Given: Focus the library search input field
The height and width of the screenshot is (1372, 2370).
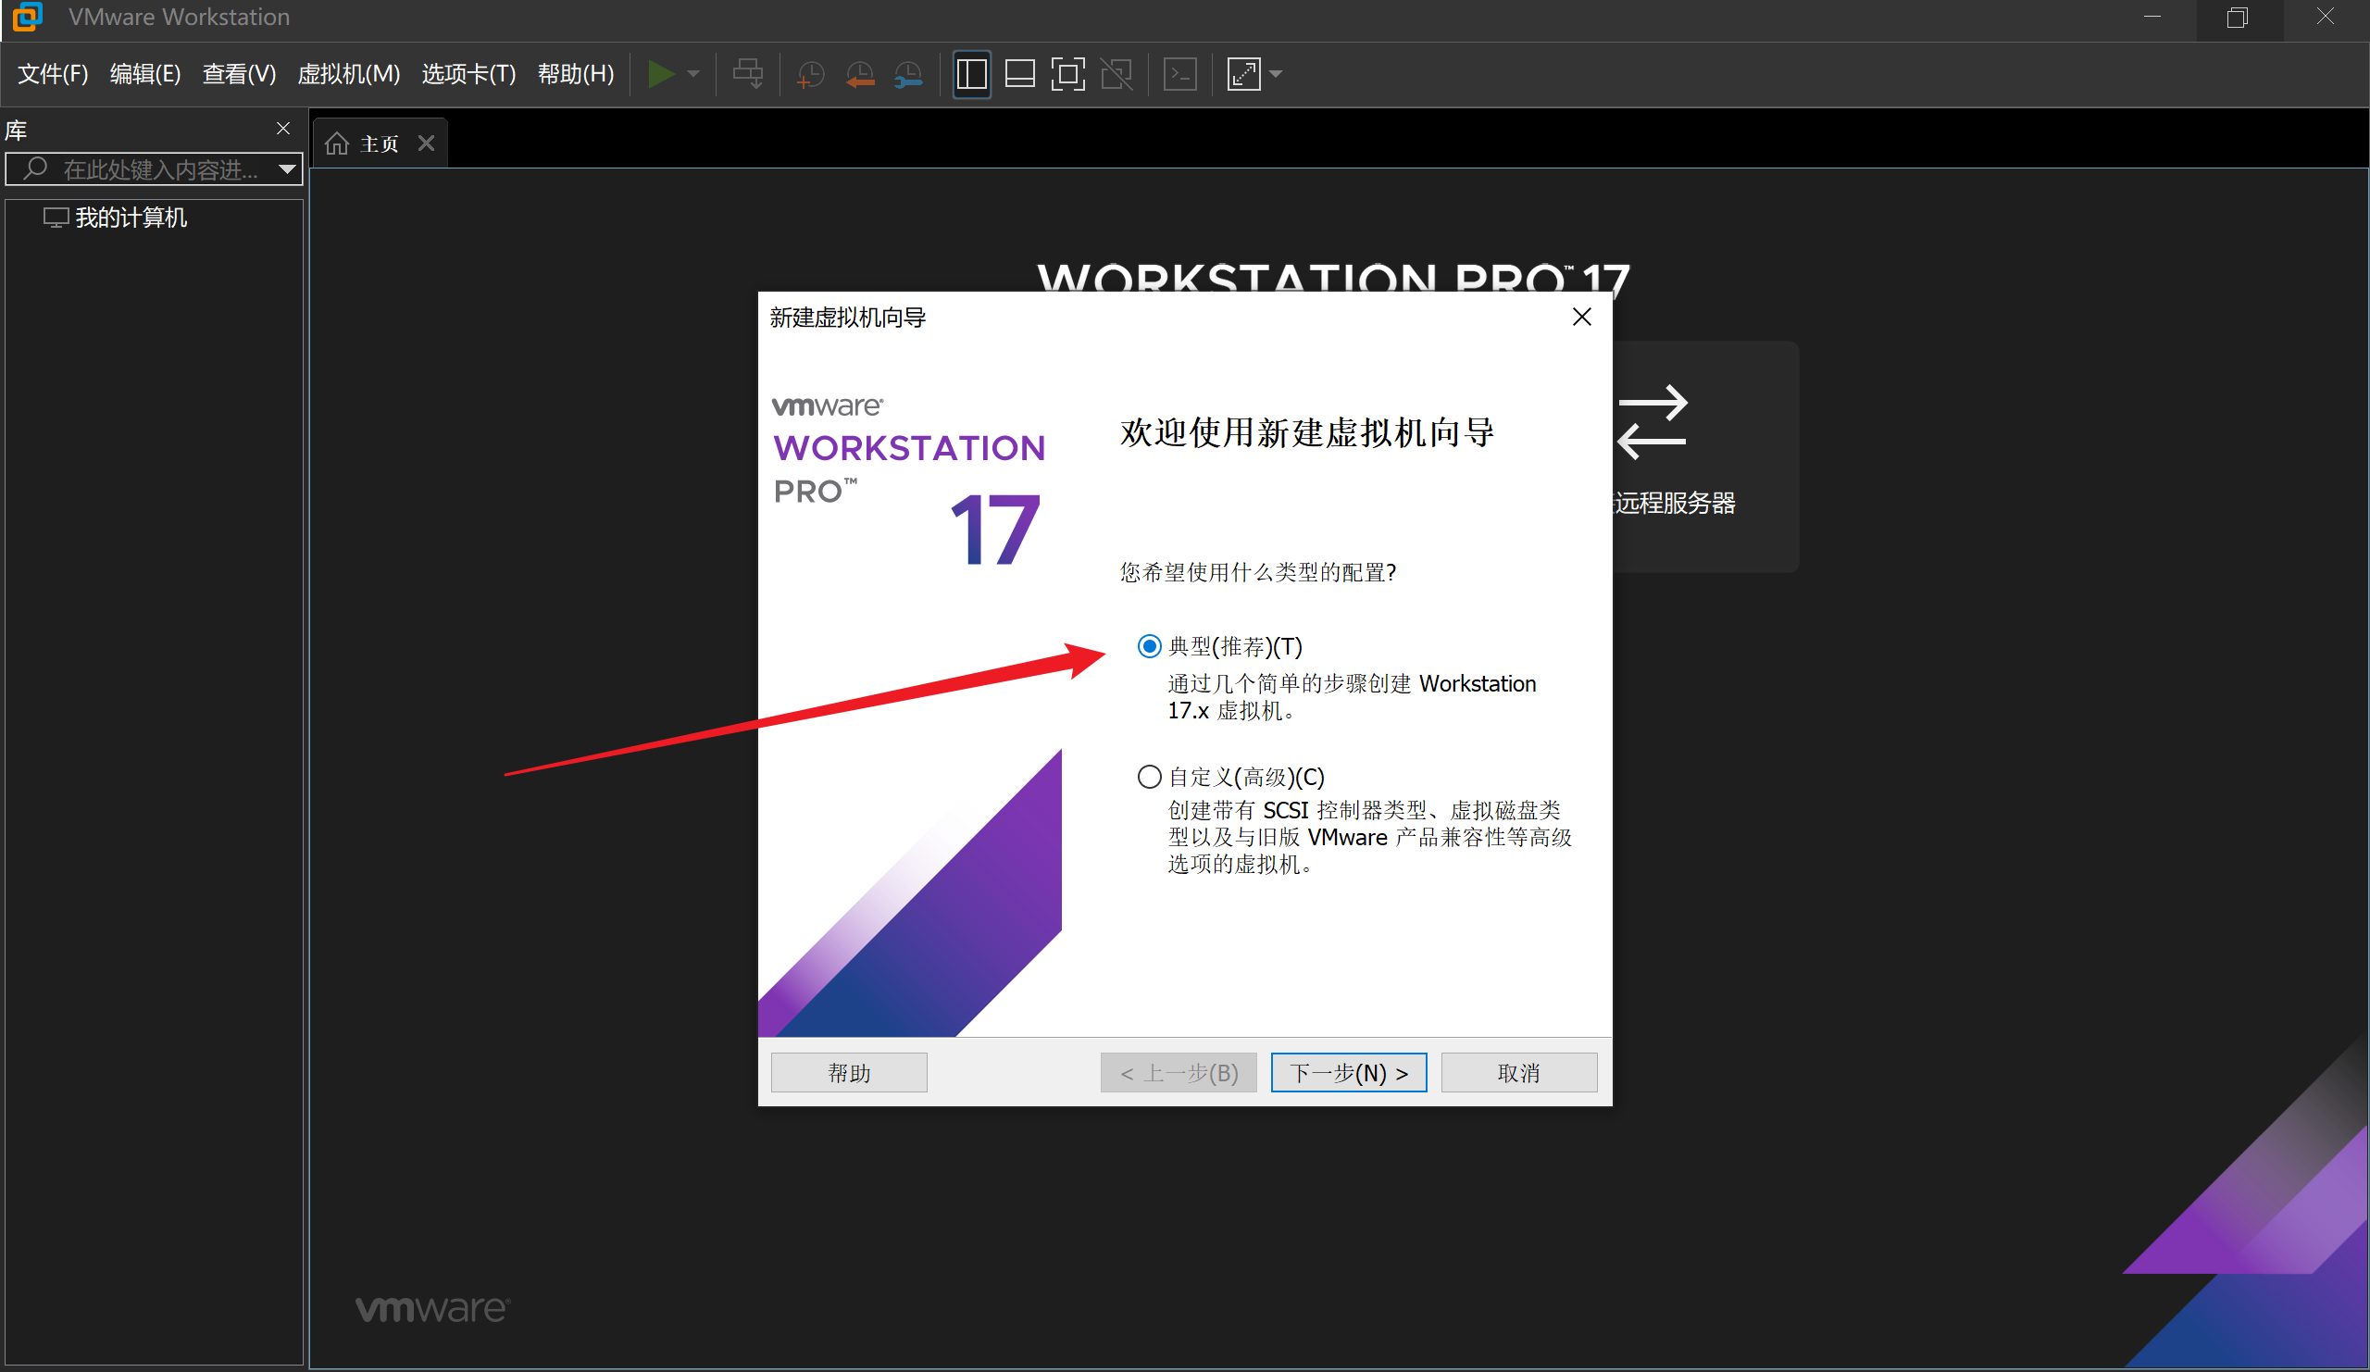Looking at the screenshot, I should tap(155, 169).
